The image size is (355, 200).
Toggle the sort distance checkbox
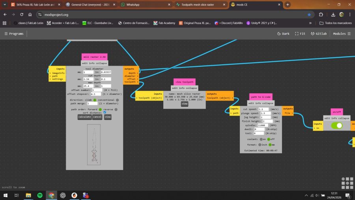tap(105, 112)
